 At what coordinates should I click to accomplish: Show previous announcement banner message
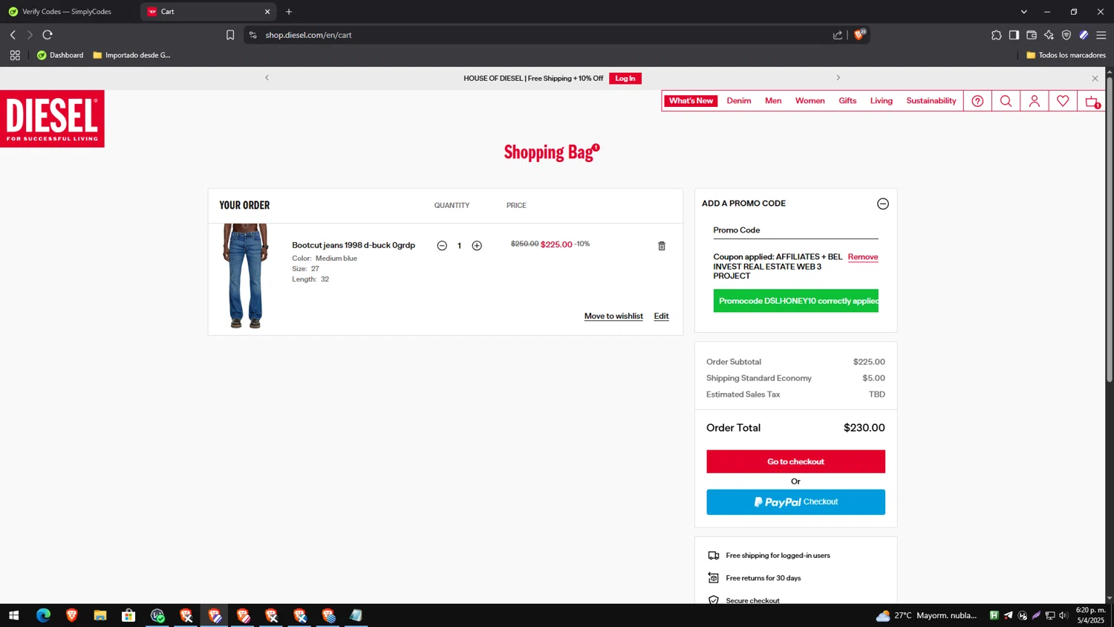[x=267, y=78]
